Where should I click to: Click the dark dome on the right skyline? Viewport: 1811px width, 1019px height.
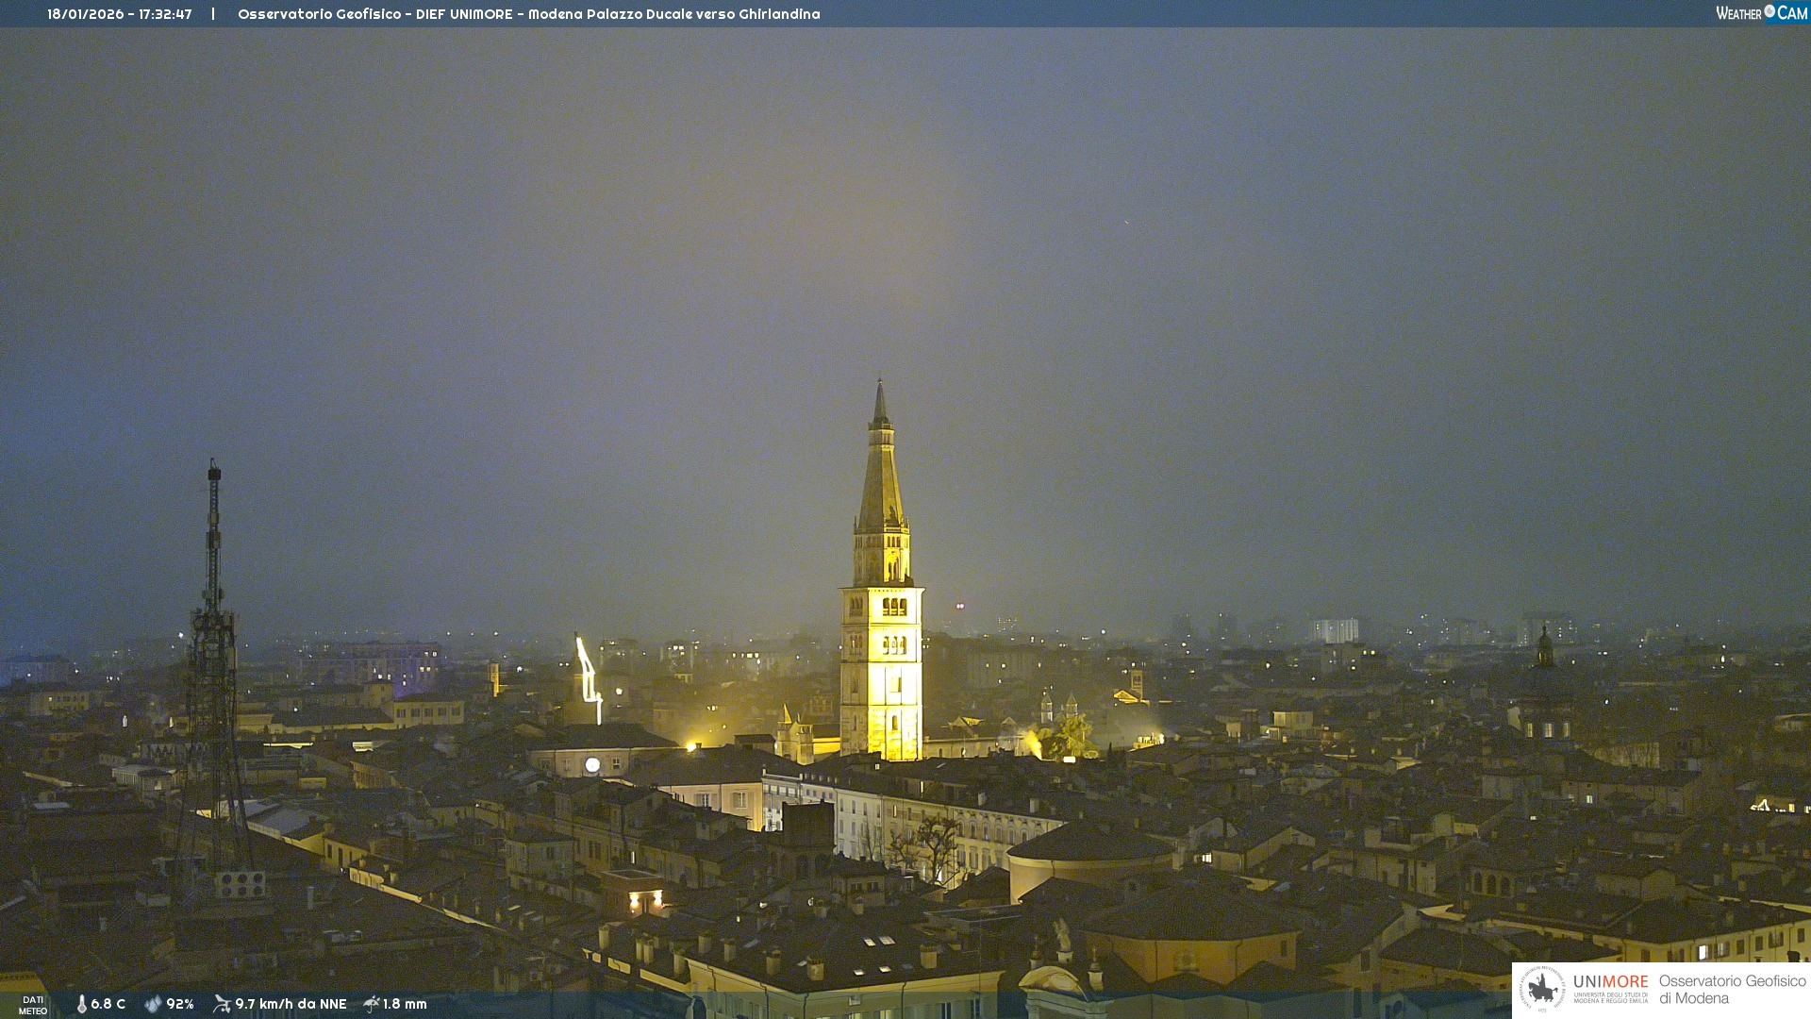point(1544,681)
